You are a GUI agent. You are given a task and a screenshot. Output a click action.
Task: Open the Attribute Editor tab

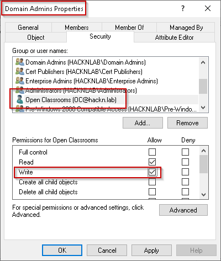pos(174,38)
